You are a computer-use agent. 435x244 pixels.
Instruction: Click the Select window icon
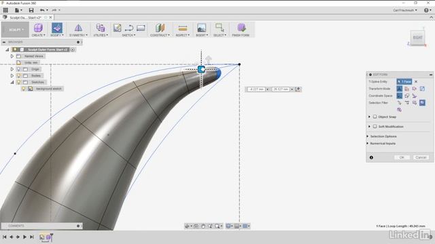220,28
